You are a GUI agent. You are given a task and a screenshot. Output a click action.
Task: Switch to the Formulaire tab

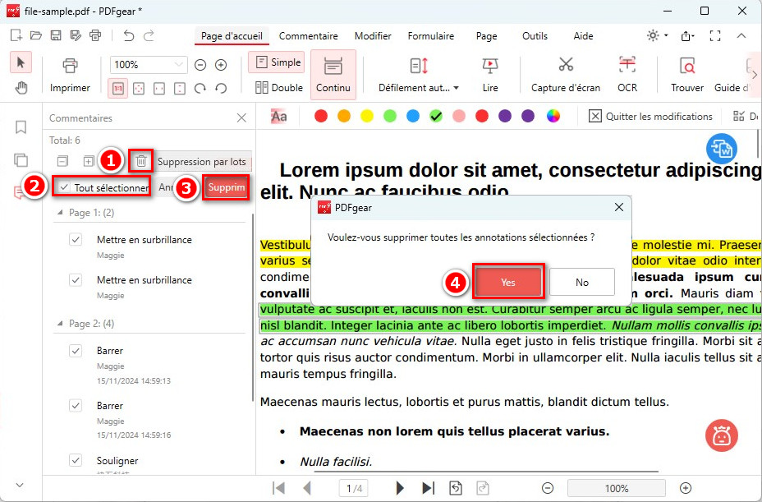(431, 36)
